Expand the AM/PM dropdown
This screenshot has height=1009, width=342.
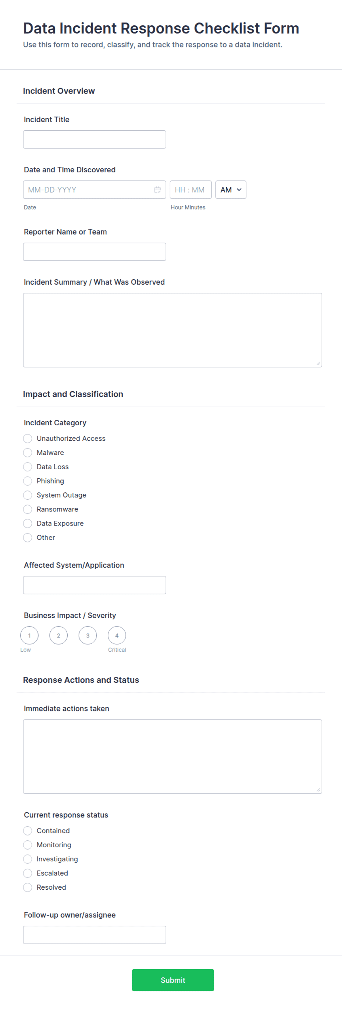click(x=231, y=190)
